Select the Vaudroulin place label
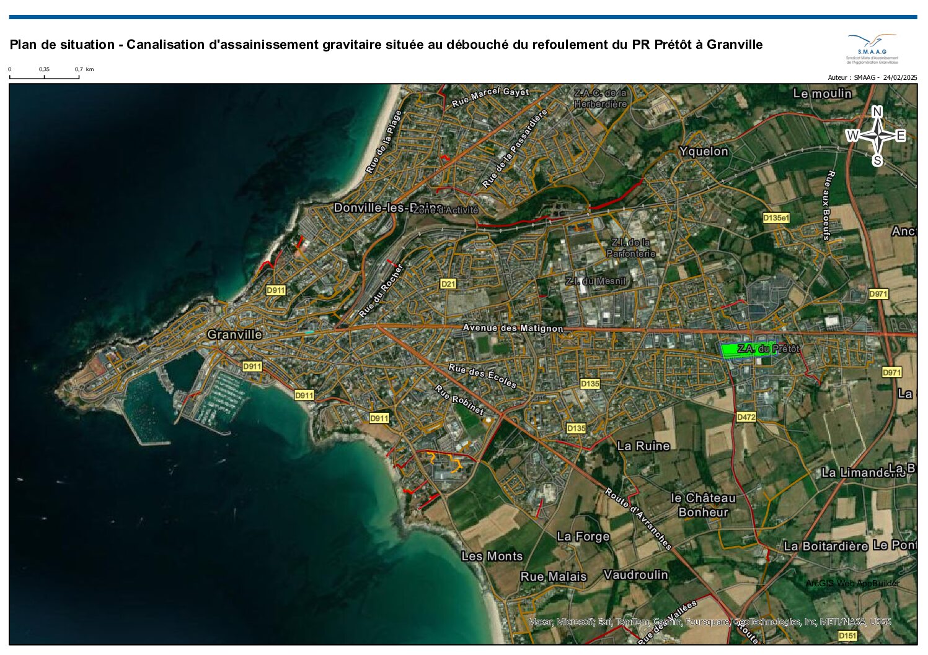The width and height of the screenshot is (928, 655). tap(635, 575)
